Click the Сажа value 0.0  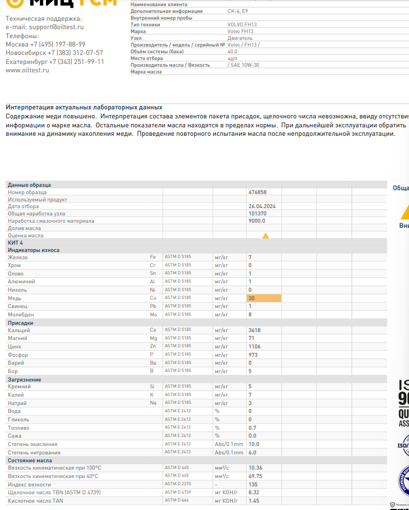pos(252,436)
